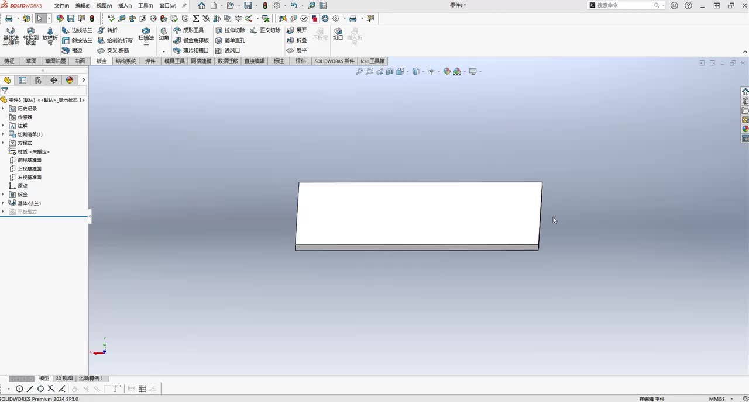Click the Rip (切口) icon
The image size is (749, 402).
coord(338,34)
